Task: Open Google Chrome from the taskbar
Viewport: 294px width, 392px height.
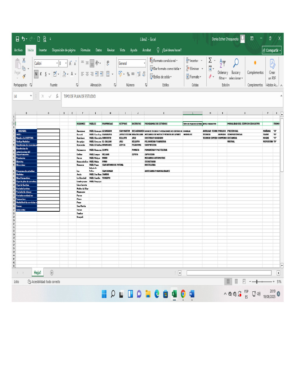Action: pos(183,294)
